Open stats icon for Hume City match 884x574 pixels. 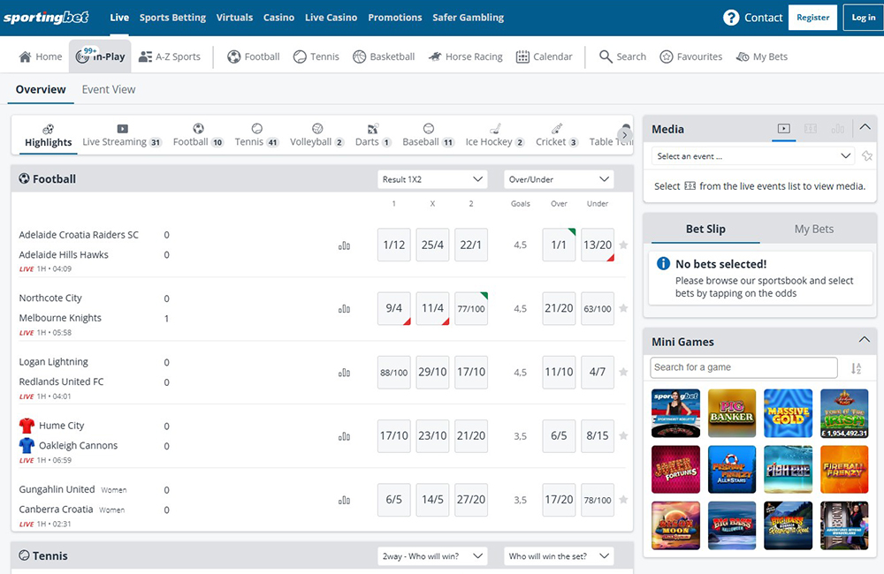[x=344, y=436]
